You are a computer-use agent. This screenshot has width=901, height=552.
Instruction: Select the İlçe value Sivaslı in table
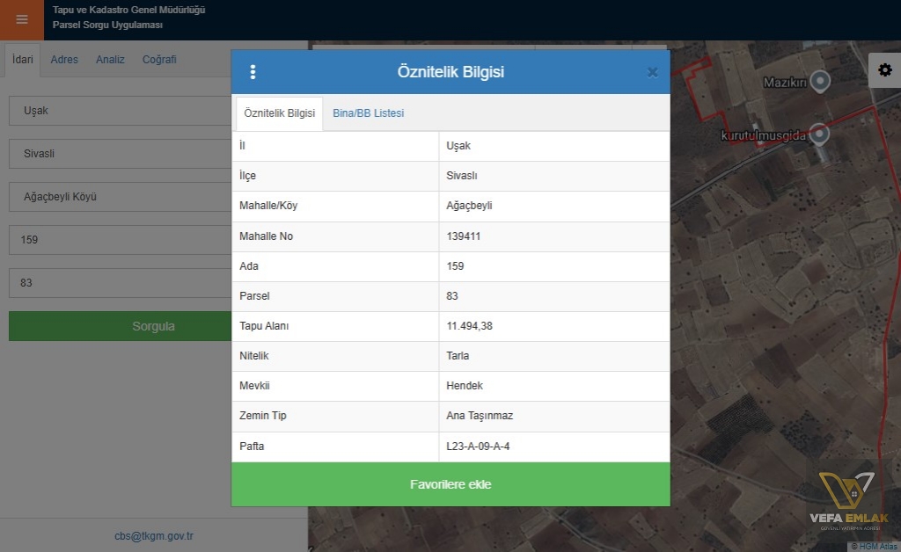click(x=462, y=176)
